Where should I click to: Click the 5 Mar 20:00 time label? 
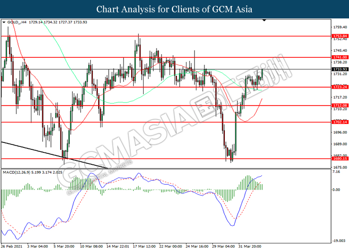64,247
